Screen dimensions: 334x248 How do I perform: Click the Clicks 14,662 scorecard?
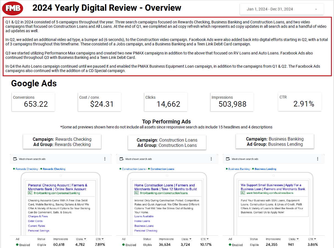166,102
